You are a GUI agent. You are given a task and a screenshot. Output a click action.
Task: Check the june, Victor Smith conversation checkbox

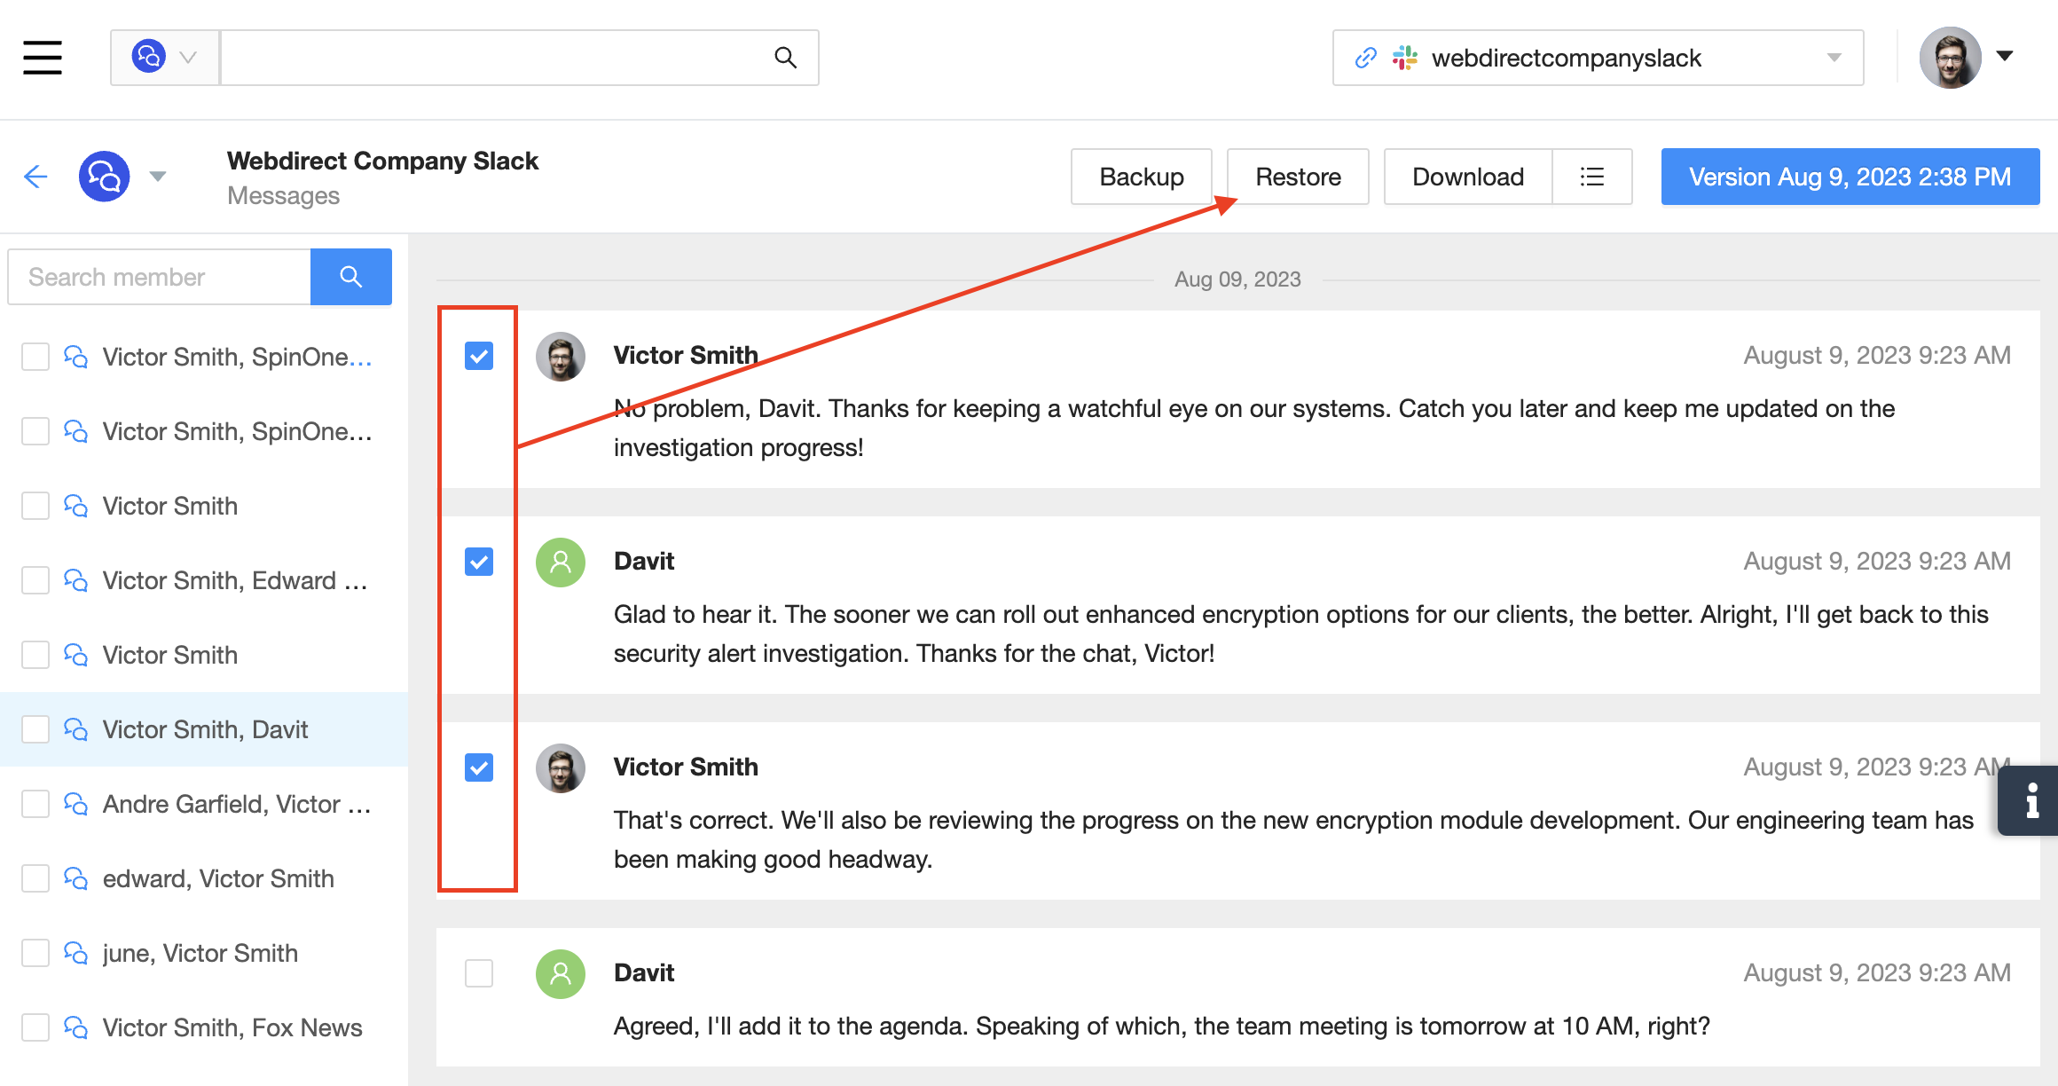(35, 953)
